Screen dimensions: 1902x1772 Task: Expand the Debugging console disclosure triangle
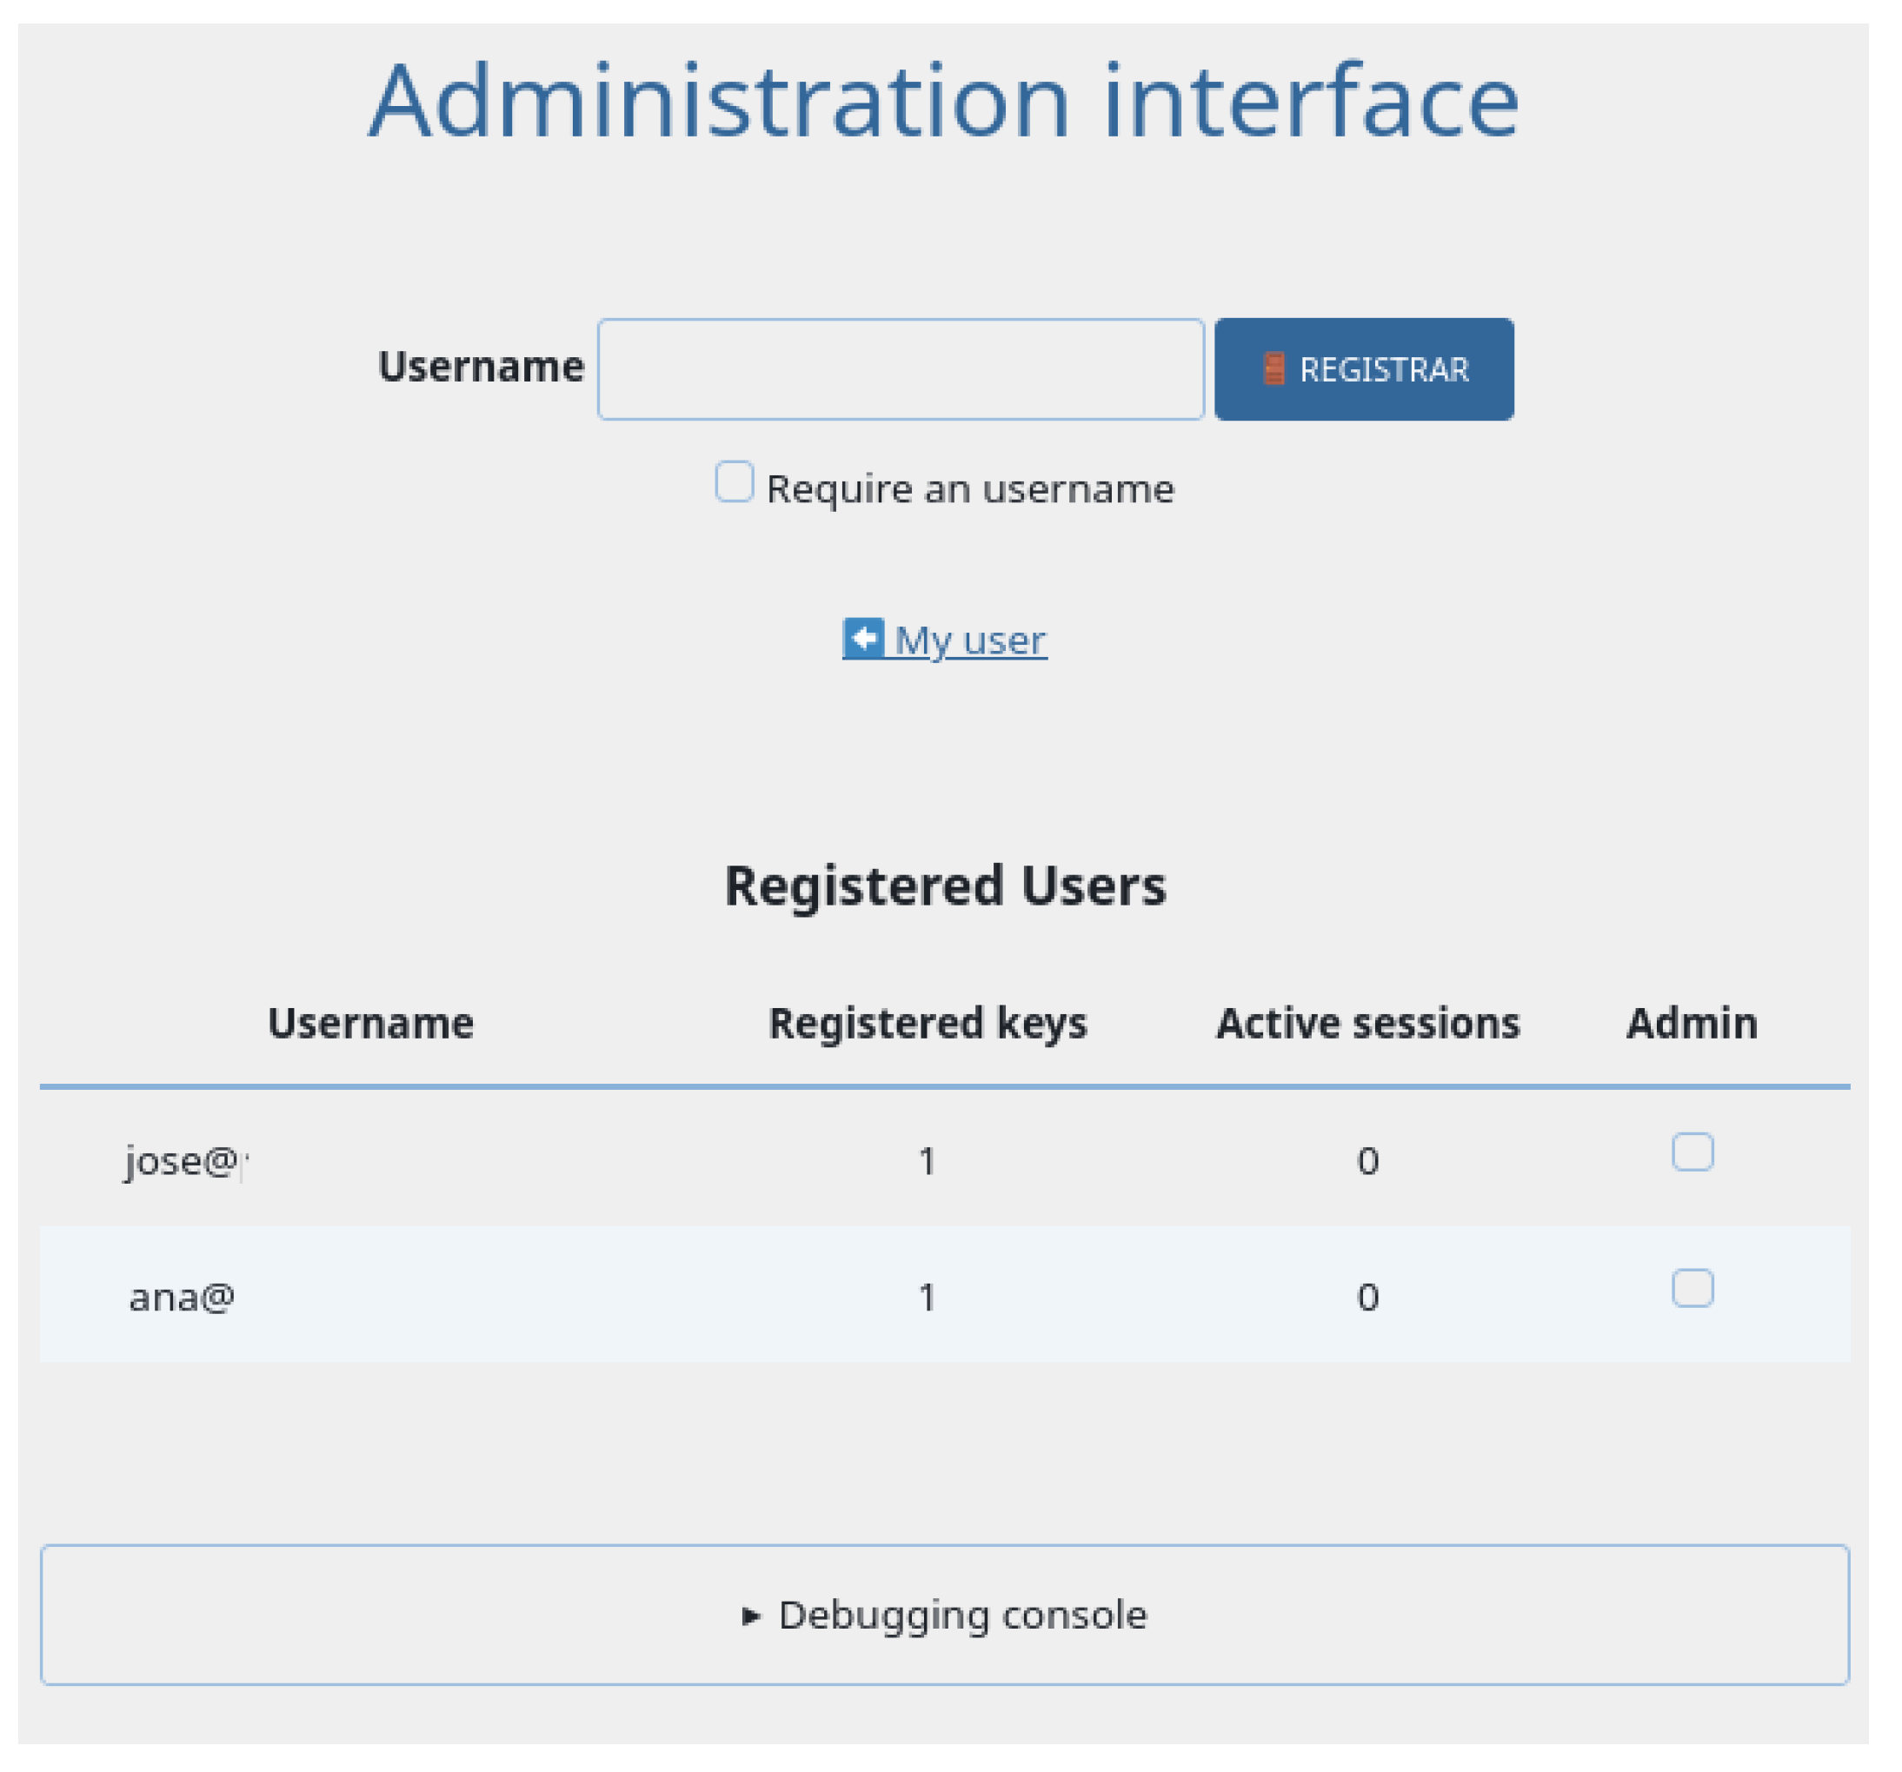click(751, 1616)
